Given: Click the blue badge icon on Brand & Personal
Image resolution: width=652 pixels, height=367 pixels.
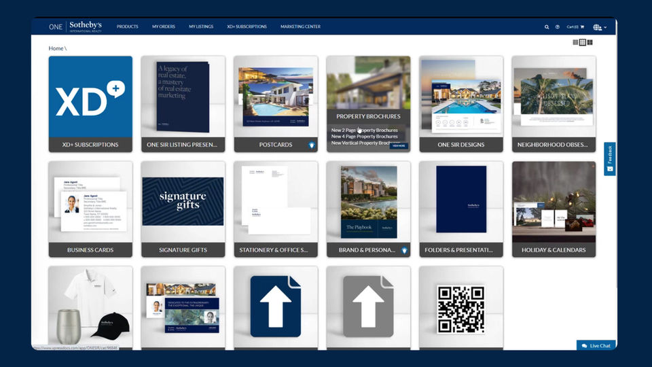Looking at the screenshot, I should pyautogui.click(x=404, y=251).
